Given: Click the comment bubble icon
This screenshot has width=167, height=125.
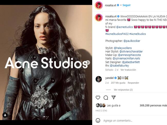Looking at the screenshot, I should [x=106, y=98].
